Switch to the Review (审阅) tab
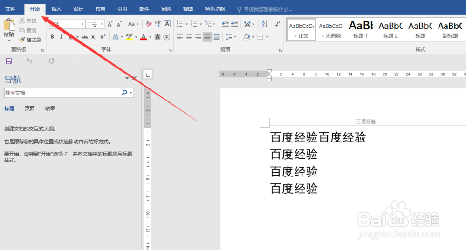The image size is (466, 250). 166,9
